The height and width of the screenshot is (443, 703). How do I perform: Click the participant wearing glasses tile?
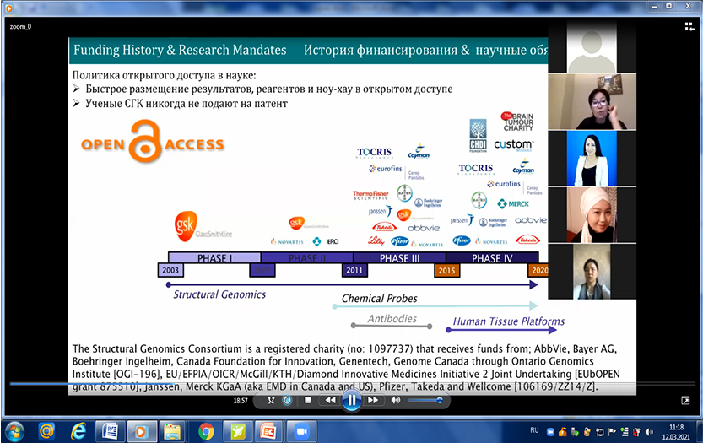(x=592, y=102)
